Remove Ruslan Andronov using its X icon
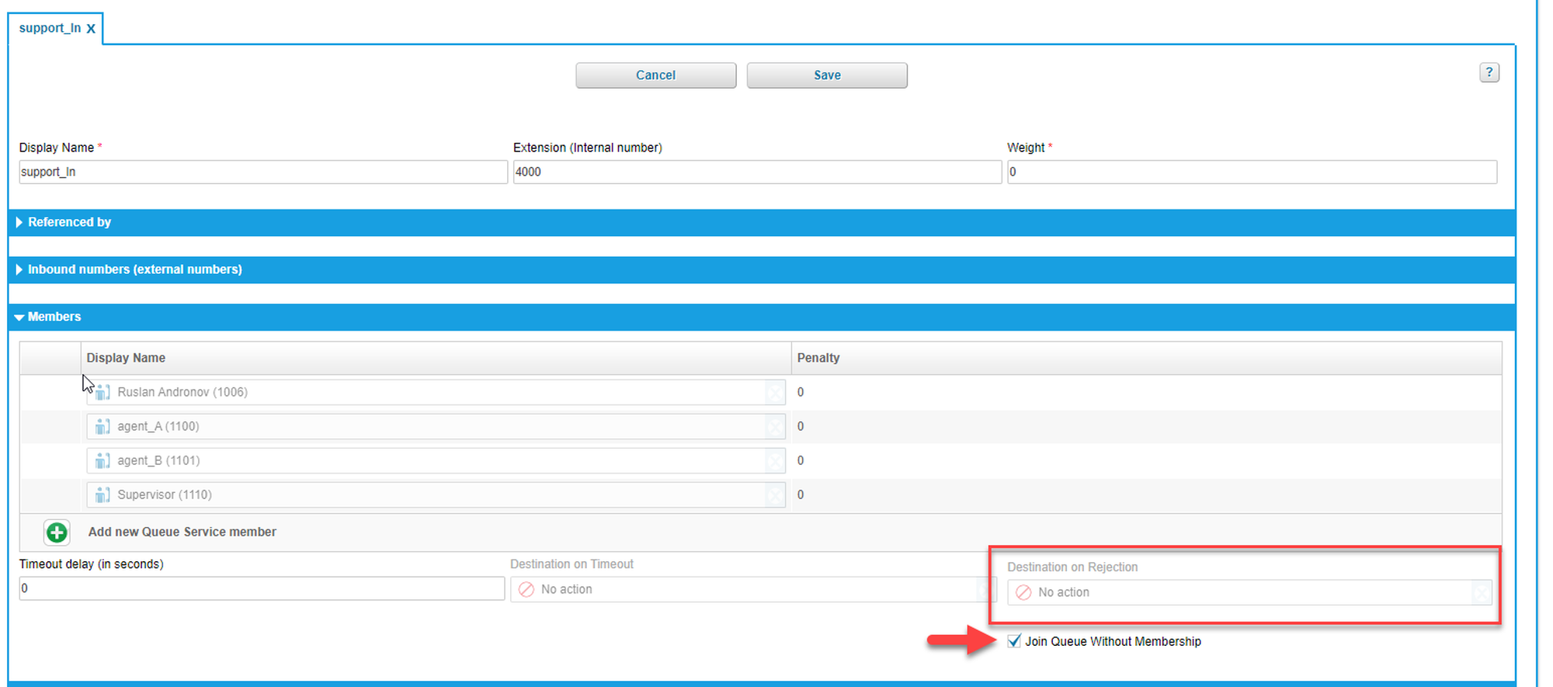 [774, 393]
